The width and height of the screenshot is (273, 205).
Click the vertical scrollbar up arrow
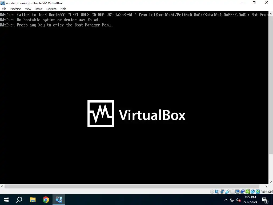271,13
